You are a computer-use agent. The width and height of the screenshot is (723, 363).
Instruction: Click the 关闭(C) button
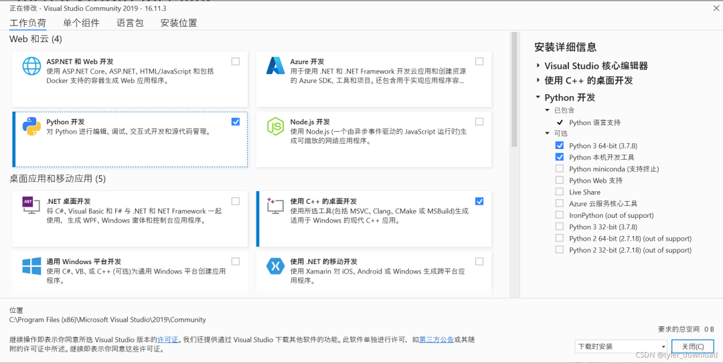point(693,346)
